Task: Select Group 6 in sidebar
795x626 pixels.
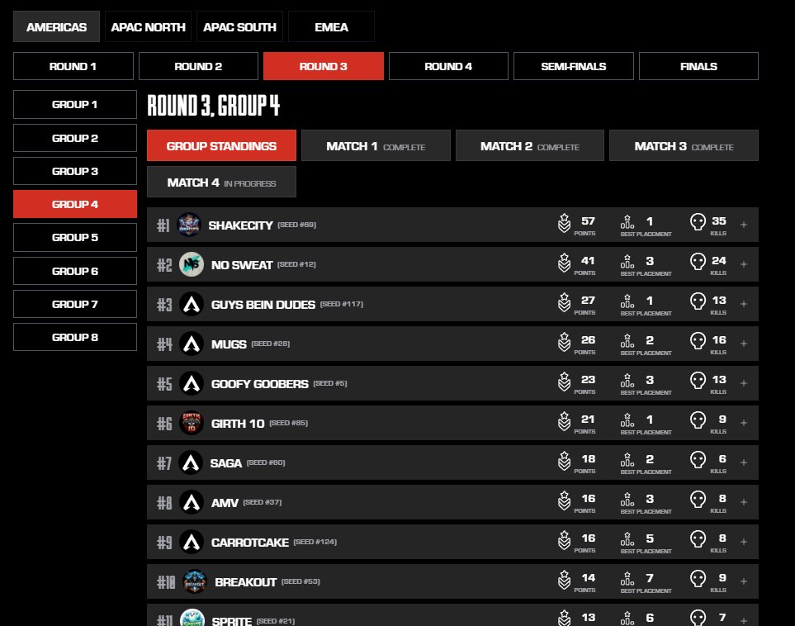Action: tap(75, 271)
